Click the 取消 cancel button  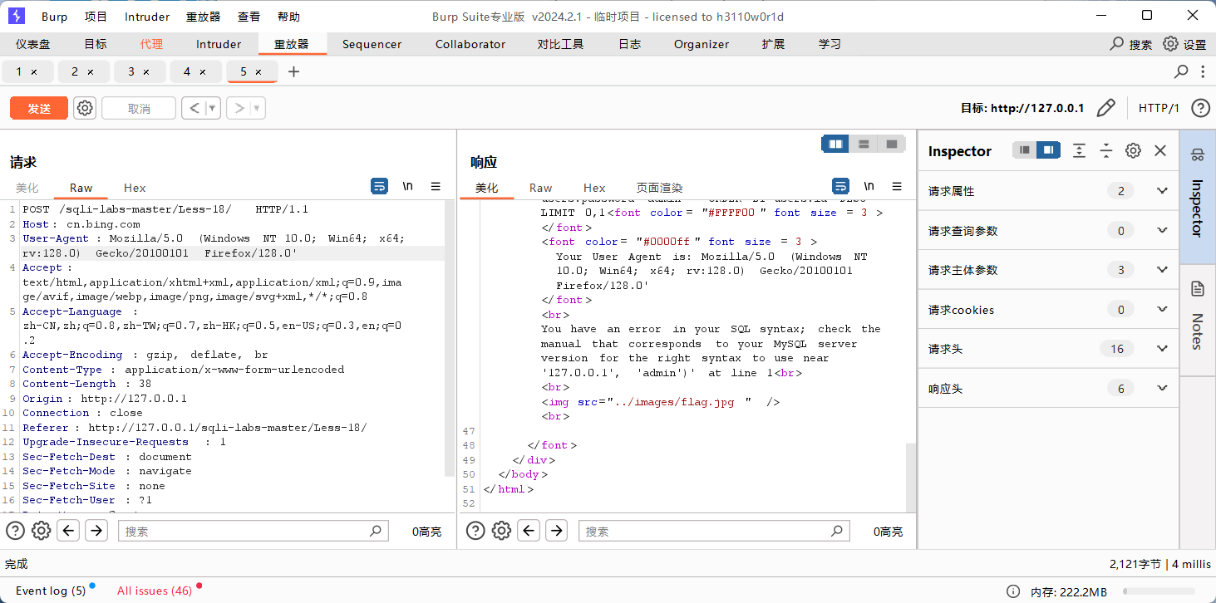tap(139, 108)
